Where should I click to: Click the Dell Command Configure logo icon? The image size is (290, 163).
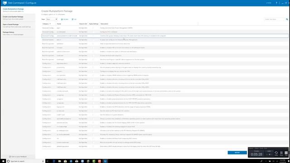[x=5, y=3]
